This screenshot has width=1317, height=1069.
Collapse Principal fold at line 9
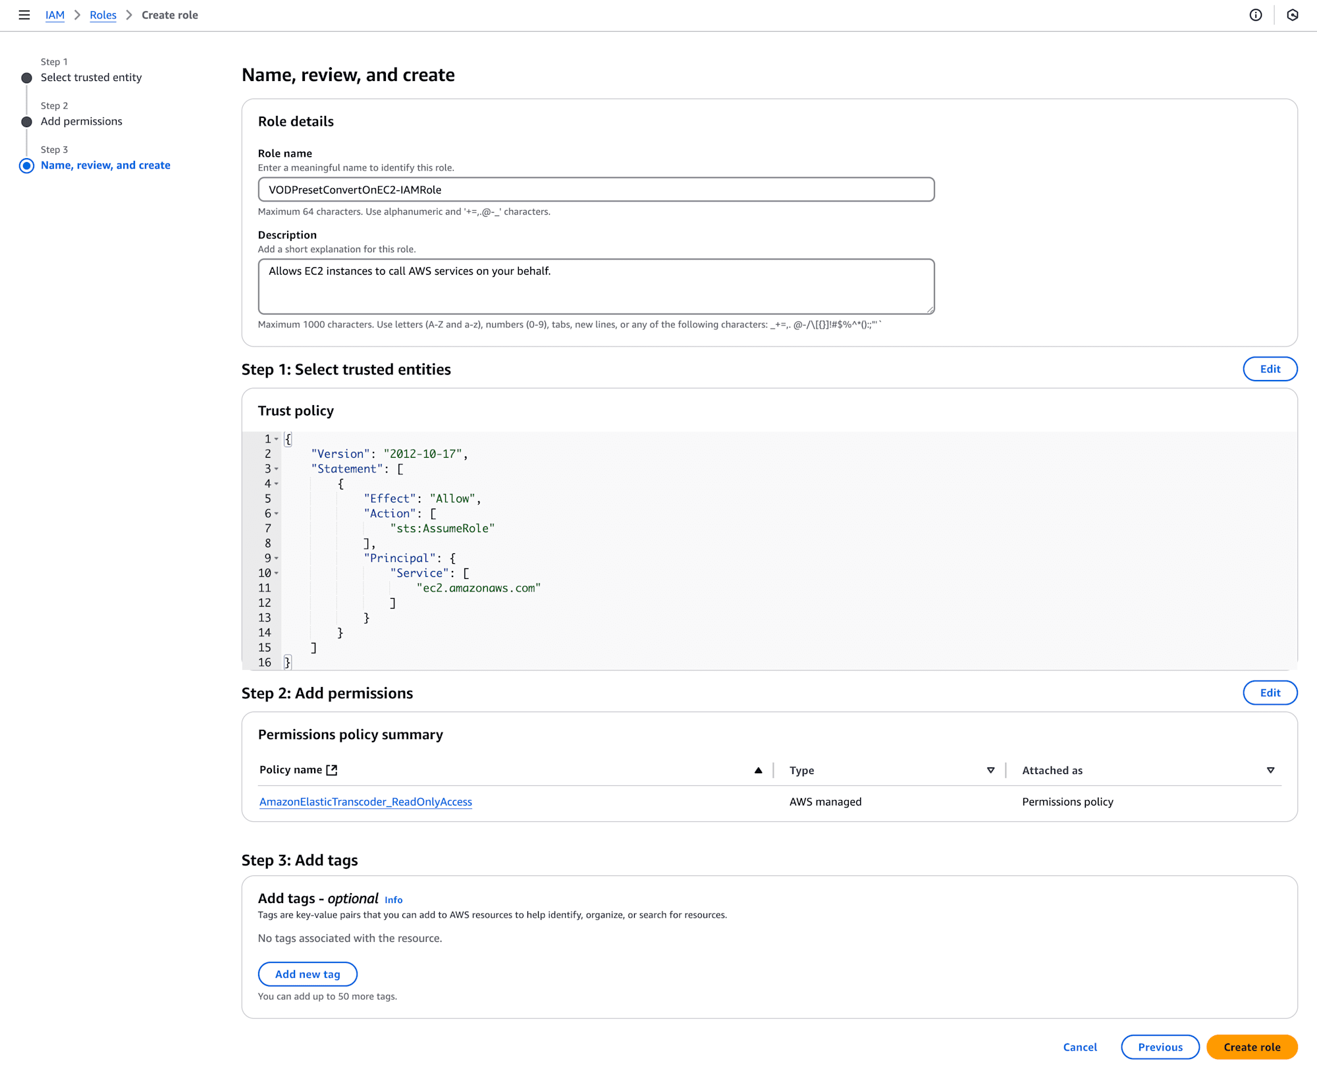(277, 559)
